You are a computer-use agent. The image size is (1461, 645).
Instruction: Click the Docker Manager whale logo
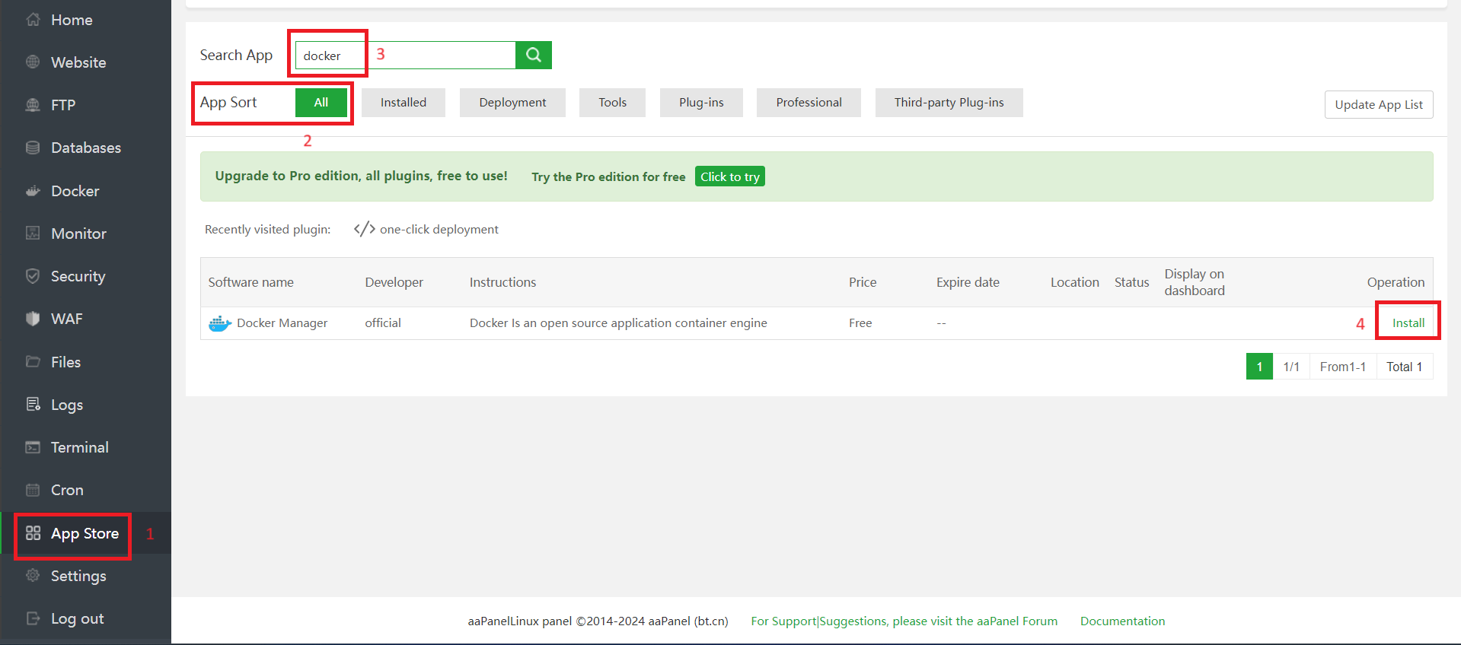click(x=219, y=323)
